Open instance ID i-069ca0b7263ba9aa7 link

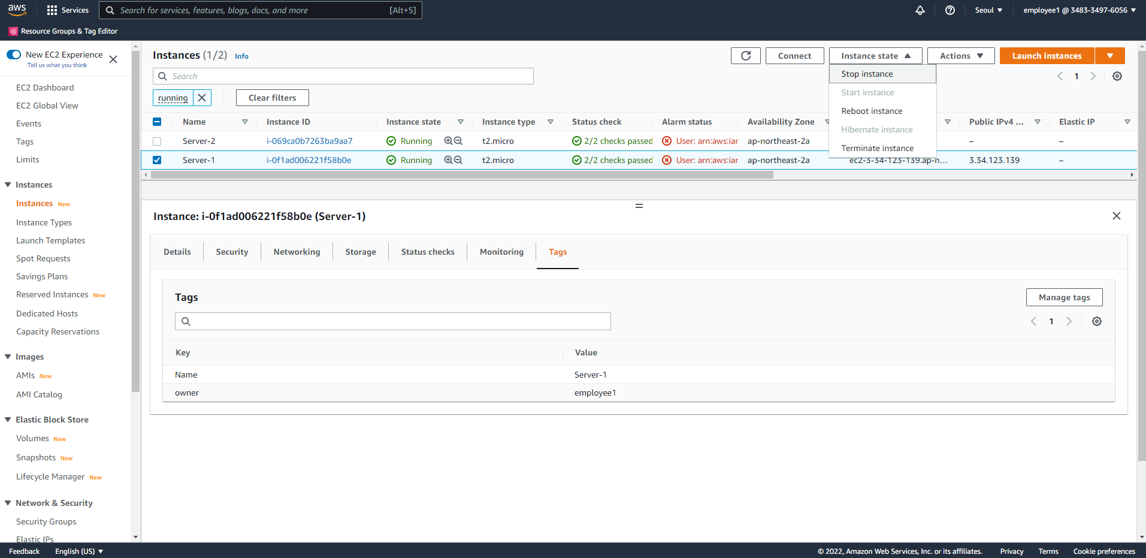tap(310, 141)
